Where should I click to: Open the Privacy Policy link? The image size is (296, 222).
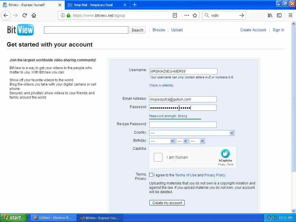[215, 175]
